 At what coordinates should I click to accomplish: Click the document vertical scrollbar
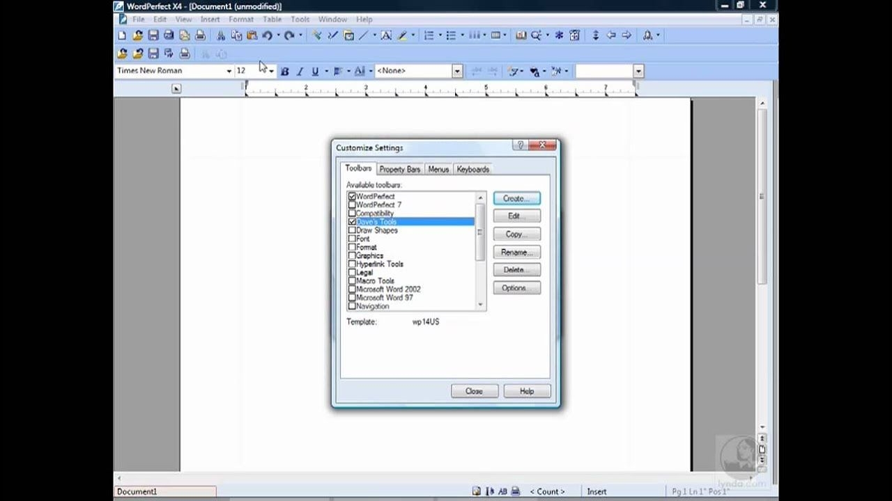pyautogui.click(x=762, y=264)
